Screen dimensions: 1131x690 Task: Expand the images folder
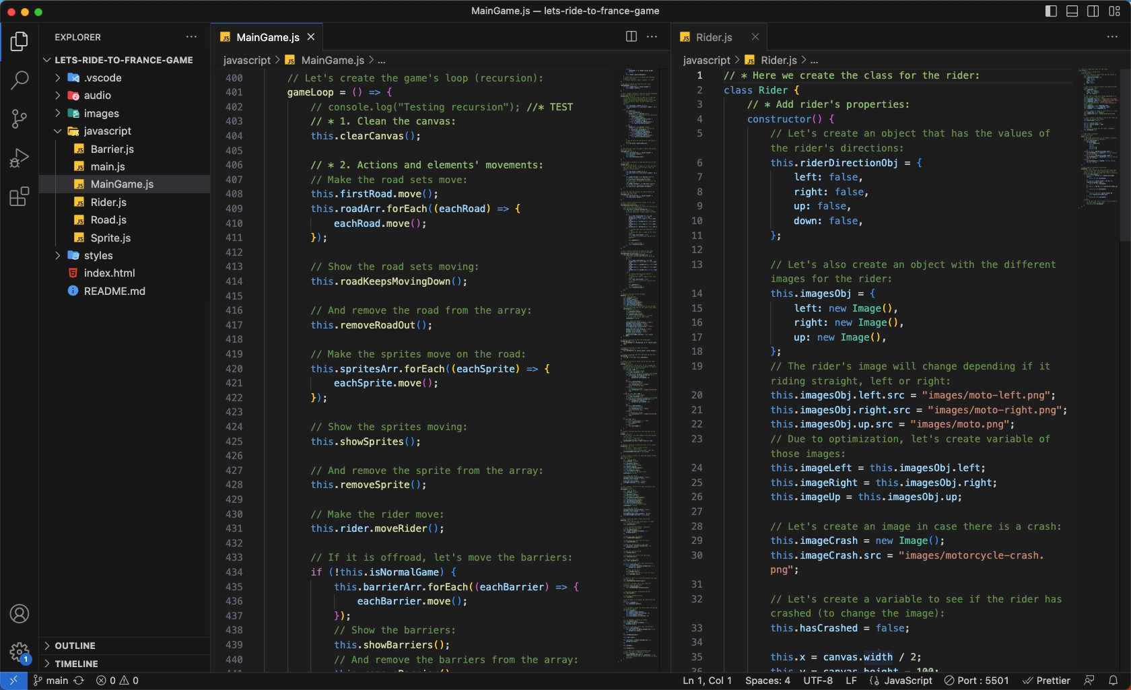124,114
